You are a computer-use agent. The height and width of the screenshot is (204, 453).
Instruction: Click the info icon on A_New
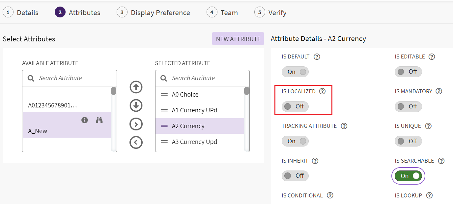tap(85, 120)
